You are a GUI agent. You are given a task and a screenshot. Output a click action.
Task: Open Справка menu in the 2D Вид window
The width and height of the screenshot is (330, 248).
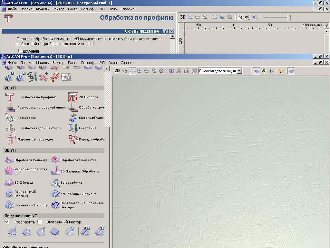[x=128, y=9]
